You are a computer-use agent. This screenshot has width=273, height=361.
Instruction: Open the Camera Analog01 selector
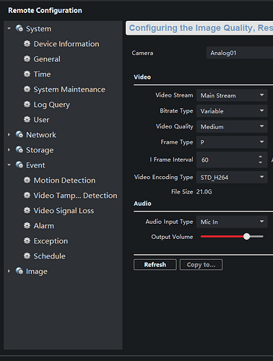pos(240,53)
